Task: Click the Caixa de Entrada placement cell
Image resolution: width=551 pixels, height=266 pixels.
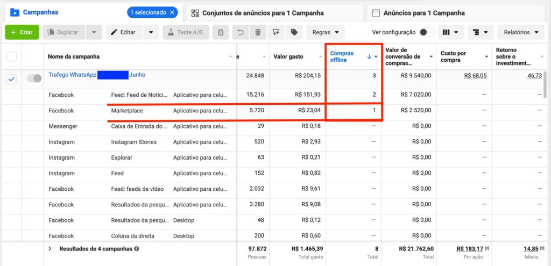Action: [139, 126]
